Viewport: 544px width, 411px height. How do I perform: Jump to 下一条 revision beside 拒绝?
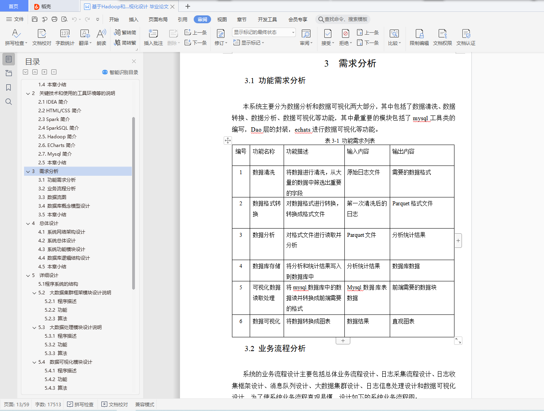pos(368,43)
